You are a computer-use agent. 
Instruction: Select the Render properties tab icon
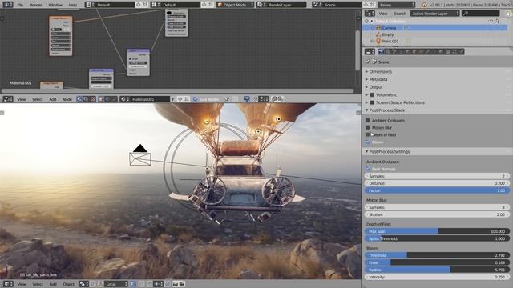tap(381, 51)
